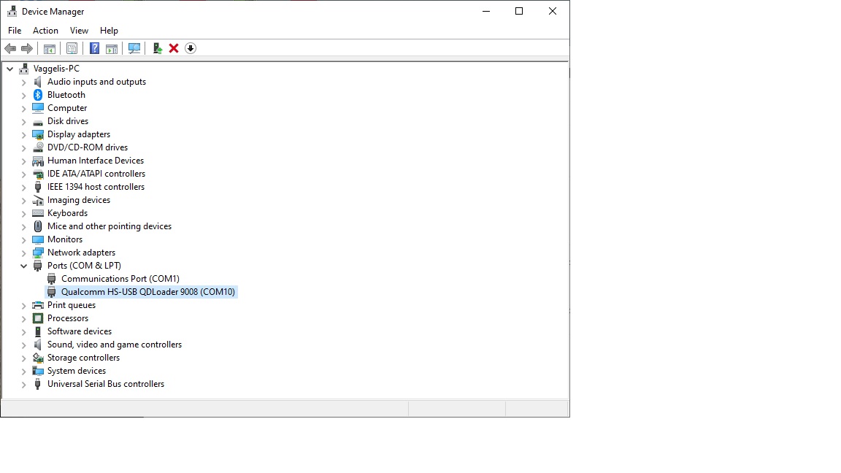Screen dimensions: 841x473
Task: Expand IEEE 1394 host controllers arrow
Action: coord(23,187)
